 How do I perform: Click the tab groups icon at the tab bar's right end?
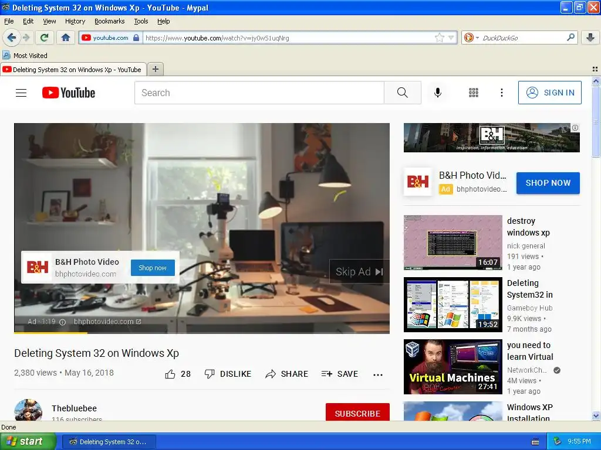tap(595, 69)
